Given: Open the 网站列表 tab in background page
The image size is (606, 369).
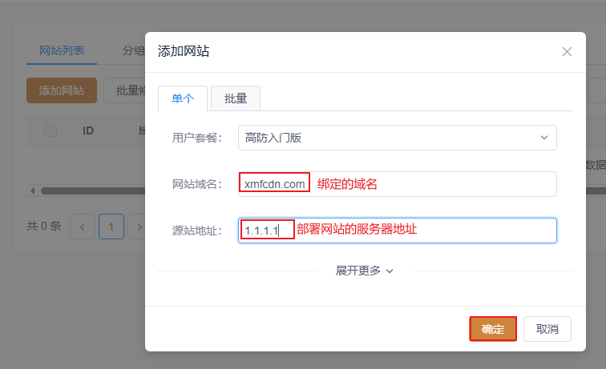Looking at the screenshot, I should (62, 50).
